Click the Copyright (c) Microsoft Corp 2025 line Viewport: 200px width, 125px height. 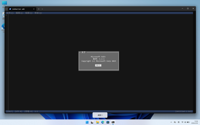[x=99, y=61]
